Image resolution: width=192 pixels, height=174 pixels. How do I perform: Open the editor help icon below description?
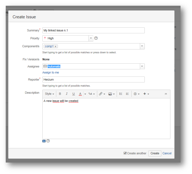48,141
